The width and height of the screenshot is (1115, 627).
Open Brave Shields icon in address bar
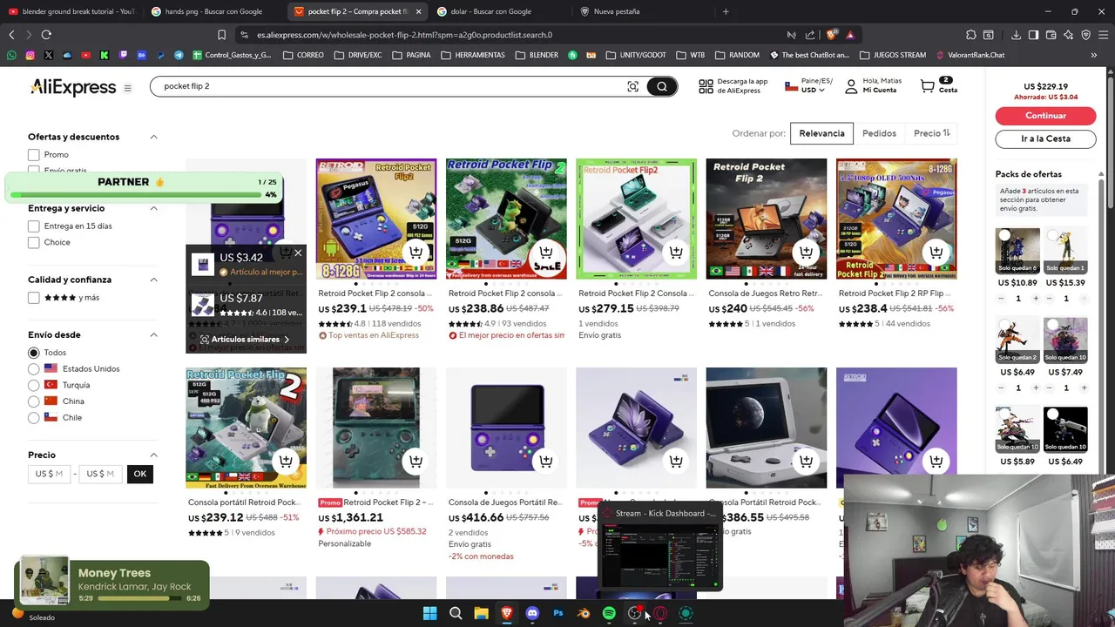[831, 35]
